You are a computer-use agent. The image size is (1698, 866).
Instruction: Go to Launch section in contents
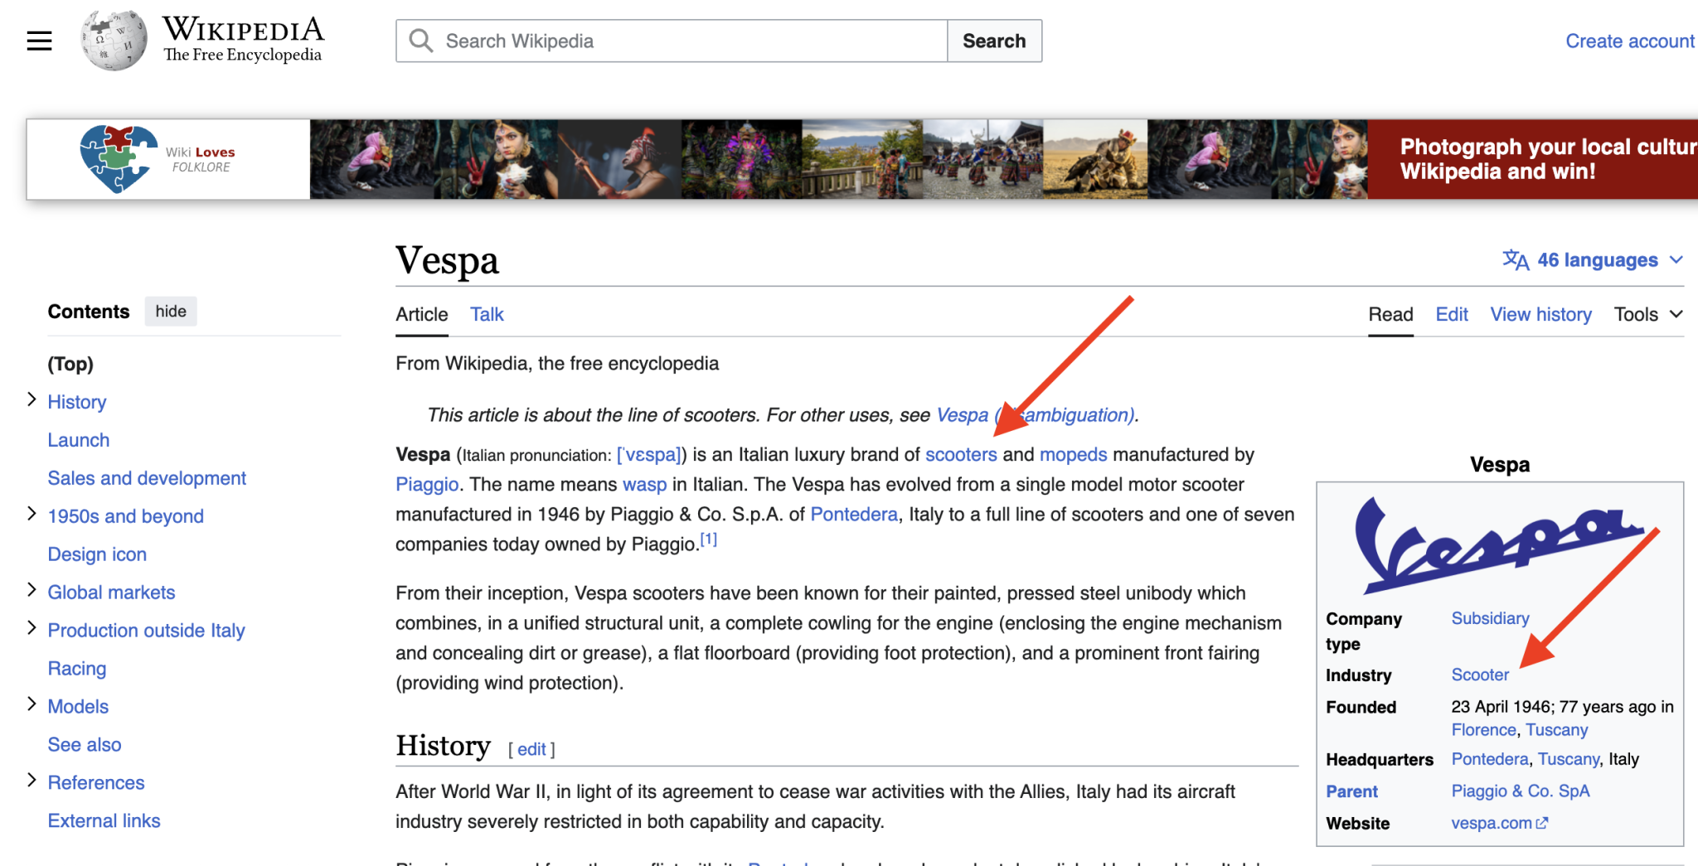79,440
